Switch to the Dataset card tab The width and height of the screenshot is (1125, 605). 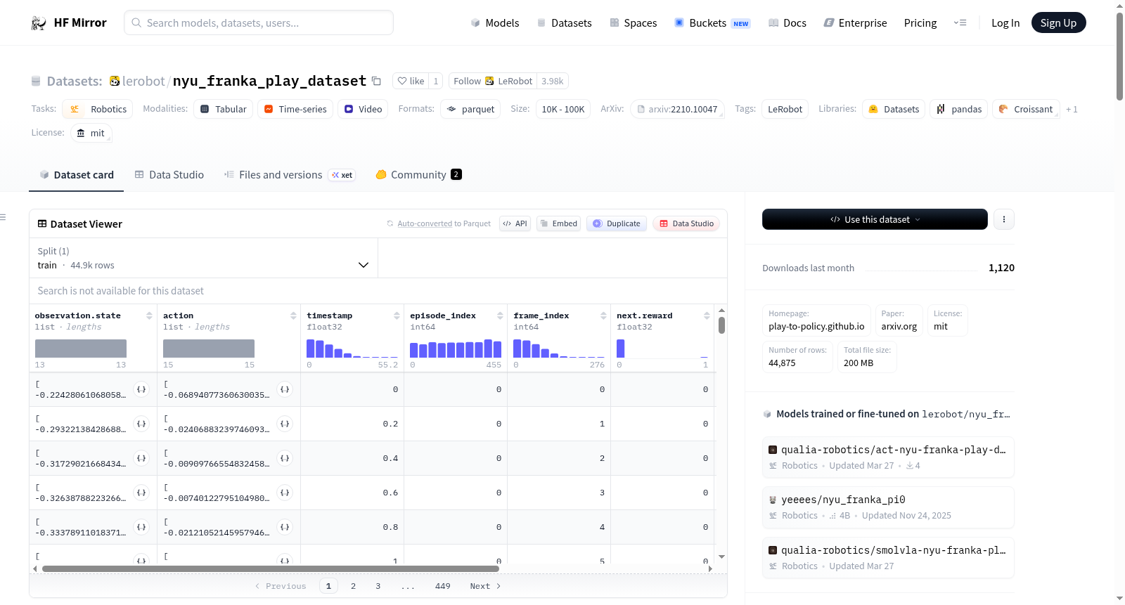(x=76, y=175)
